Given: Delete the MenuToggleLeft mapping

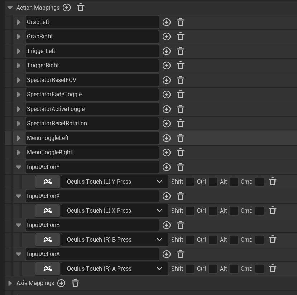Looking at the screenshot, I should [x=181, y=138].
